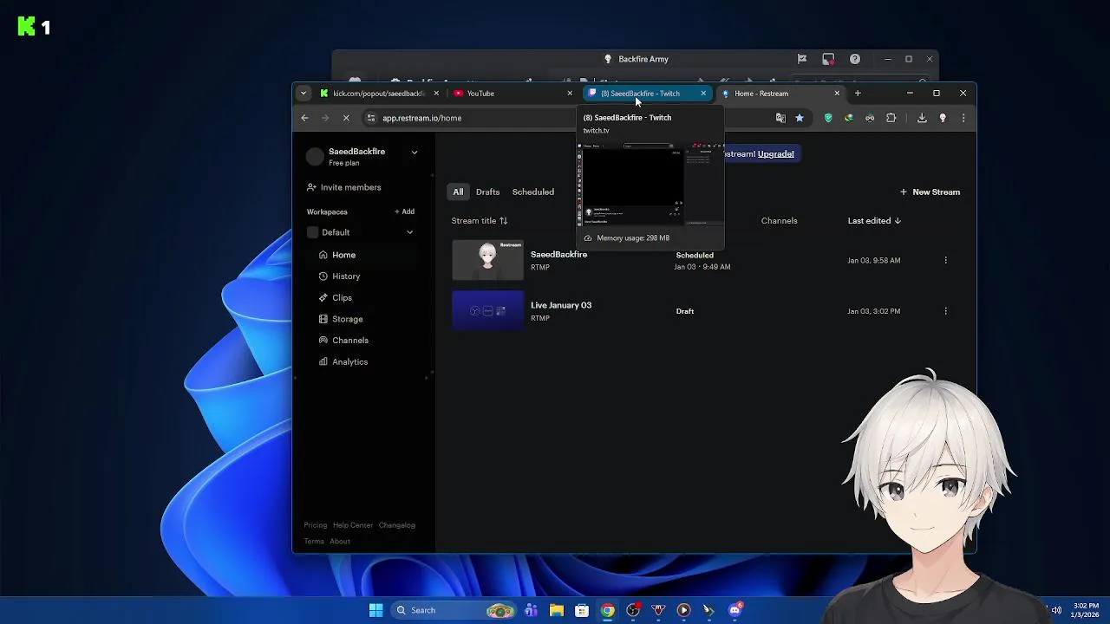Image resolution: width=1110 pixels, height=624 pixels.
Task: Open Windows Start menu
Action: pyautogui.click(x=375, y=610)
